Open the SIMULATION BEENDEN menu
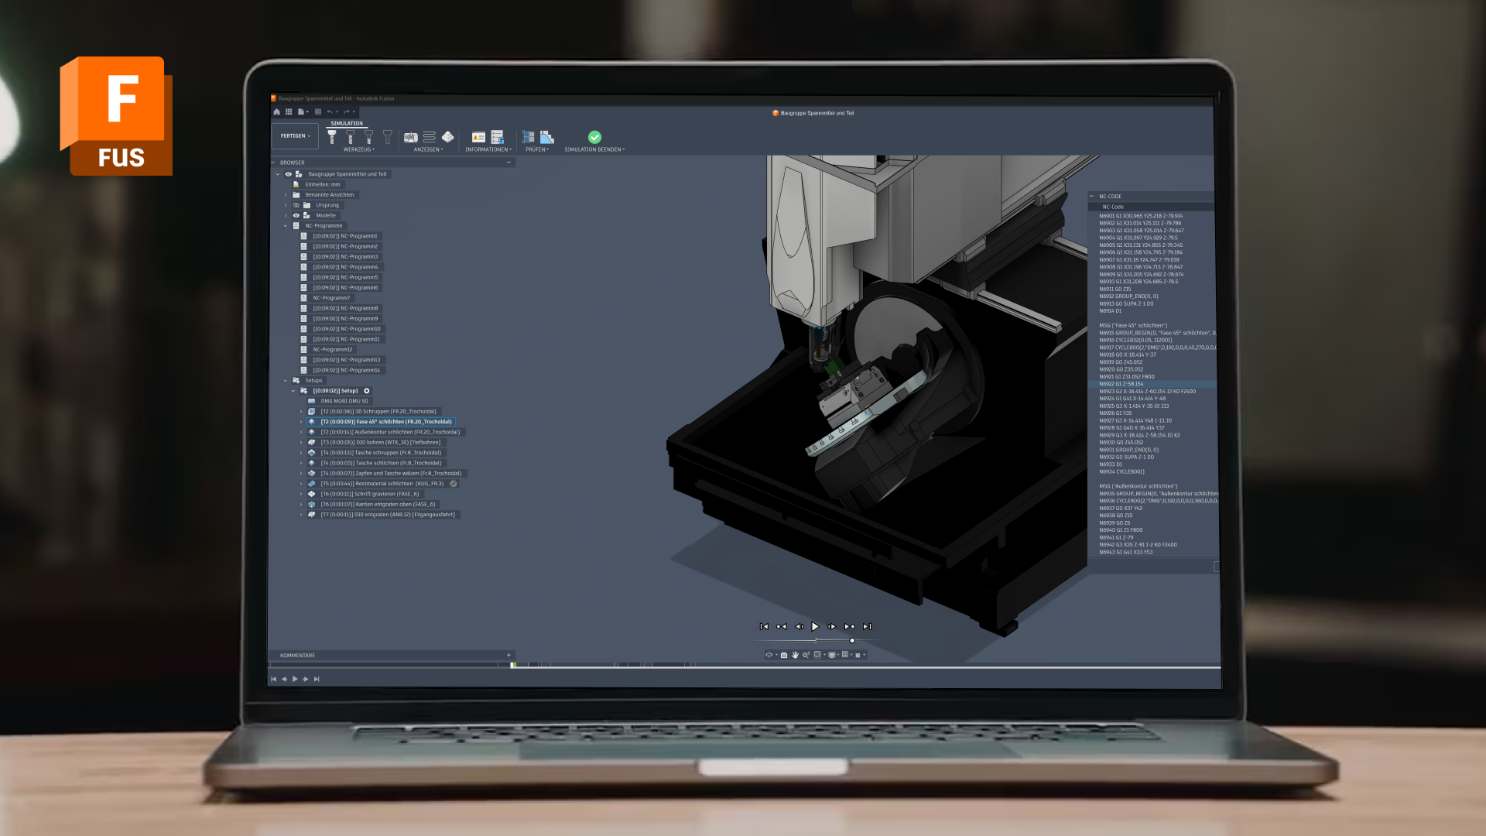1486x836 pixels. (x=594, y=149)
